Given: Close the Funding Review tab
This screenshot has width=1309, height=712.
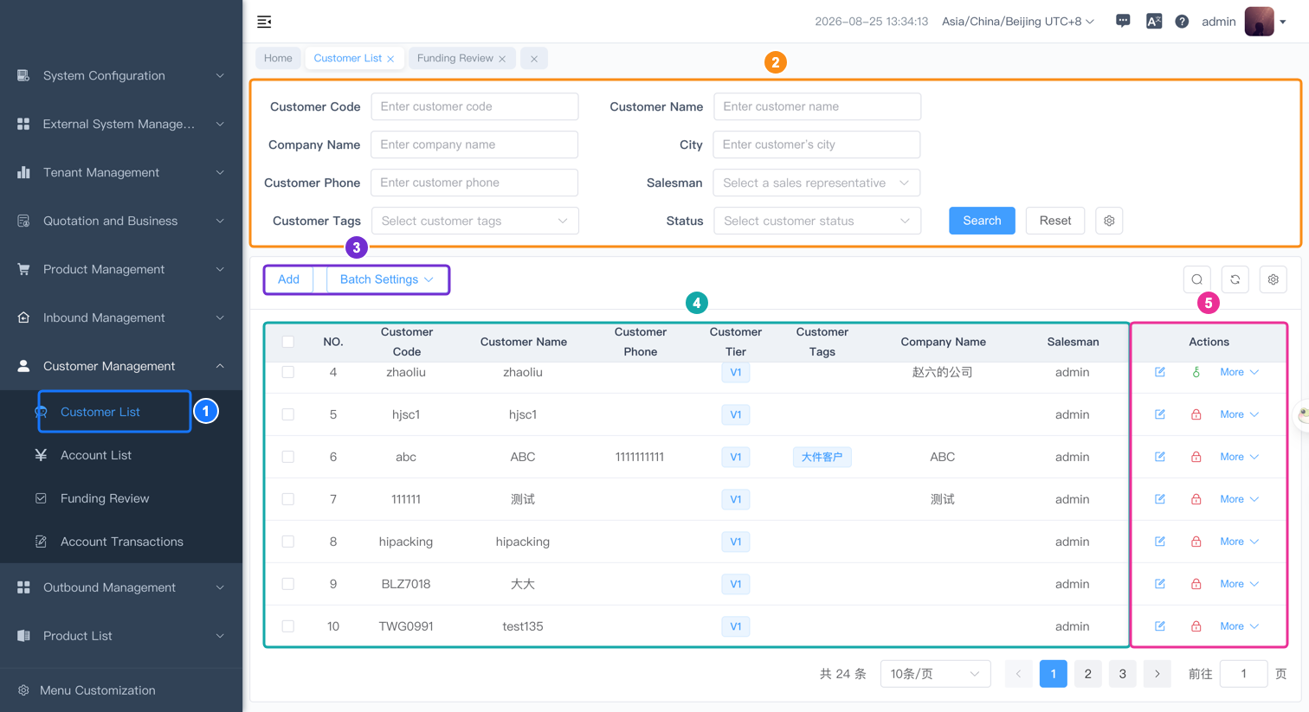Looking at the screenshot, I should pos(502,59).
